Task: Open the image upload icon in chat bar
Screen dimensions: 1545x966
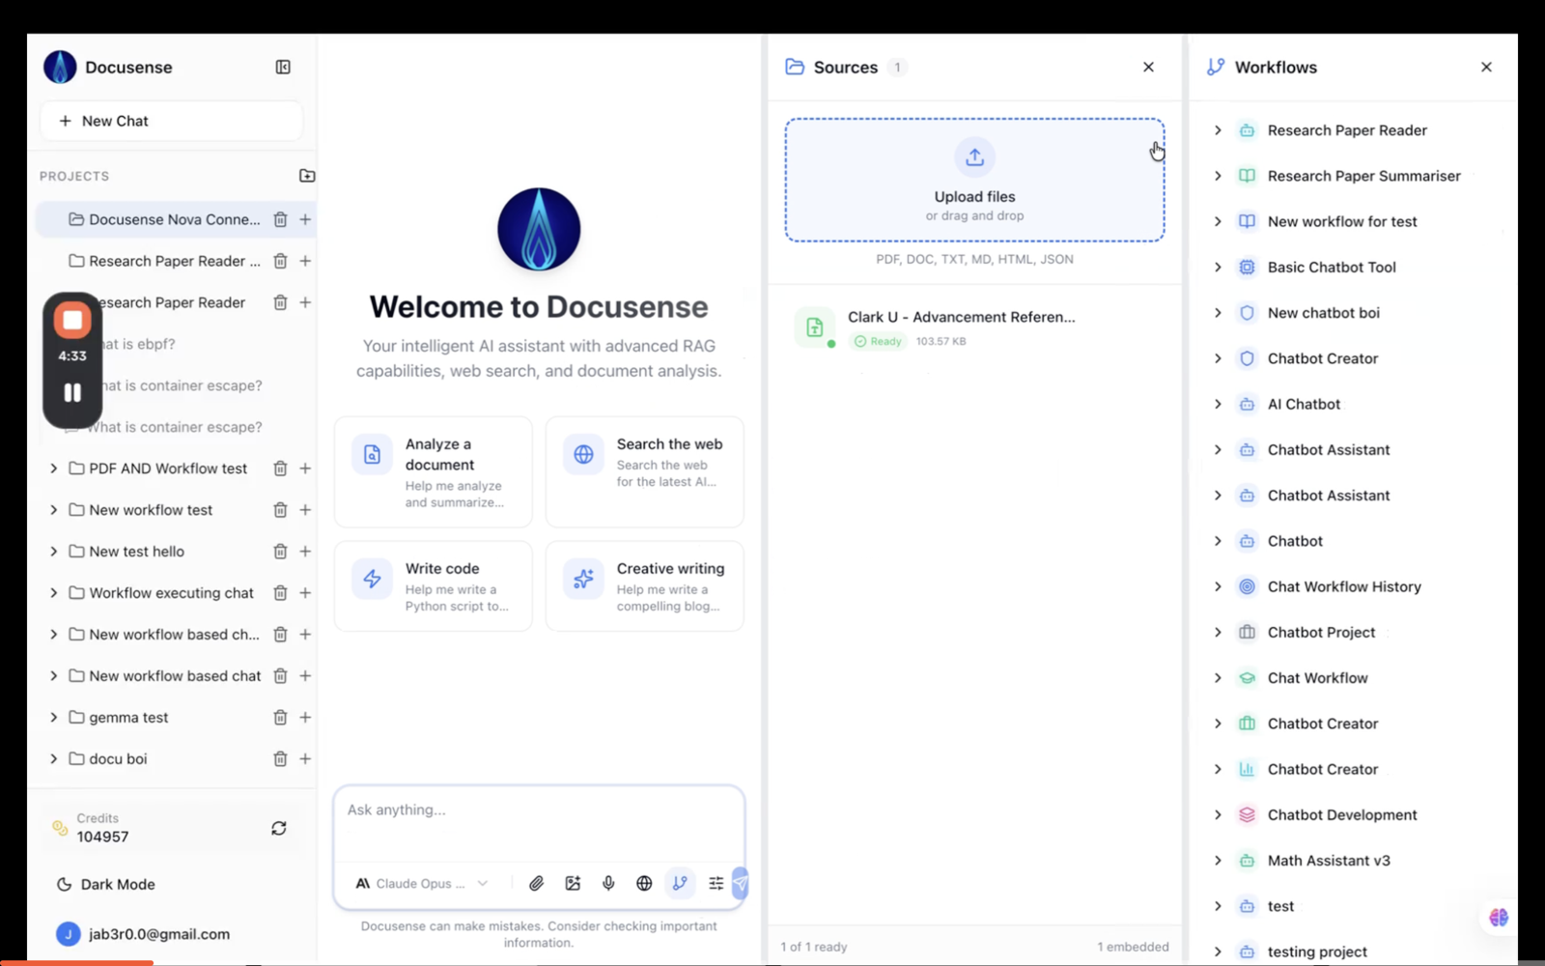Action: (573, 883)
